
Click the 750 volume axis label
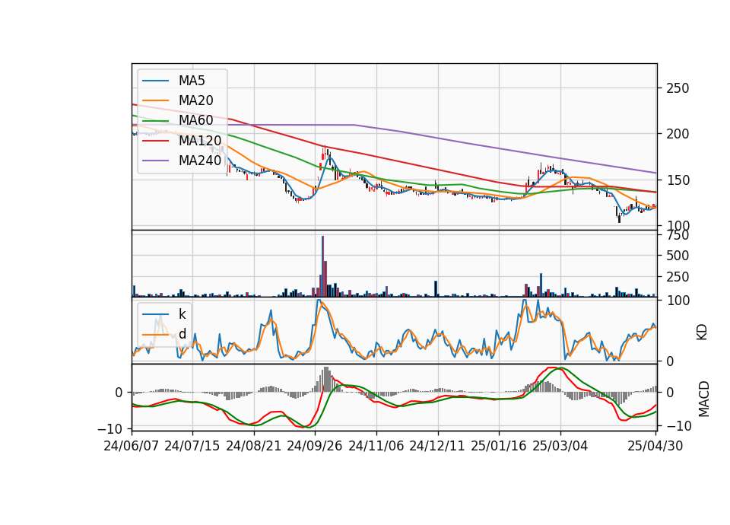678,235
